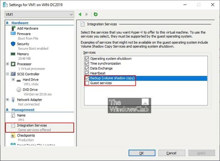Close the Settings window
The height and width of the screenshot is (161, 220).
(212, 5)
